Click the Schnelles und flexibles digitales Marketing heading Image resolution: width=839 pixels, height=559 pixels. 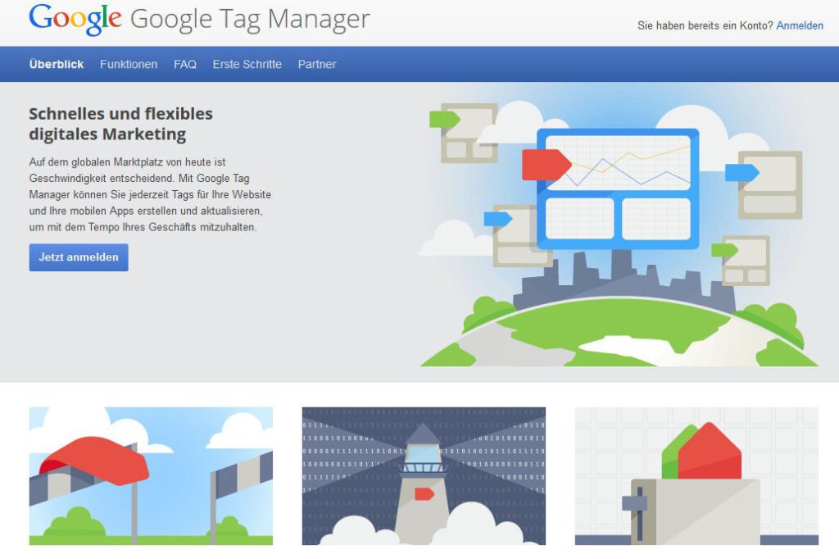tap(120, 123)
